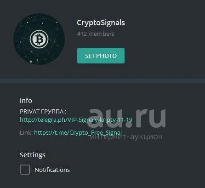Click the gray Link: label

pyautogui.click(x=26, y=133)
